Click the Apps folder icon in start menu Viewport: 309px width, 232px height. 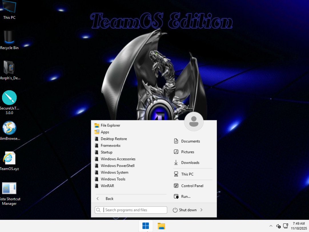click(x=97, y=132)
